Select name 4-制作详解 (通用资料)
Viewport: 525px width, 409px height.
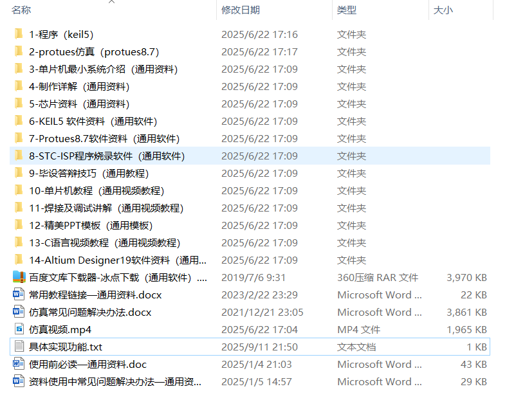point(79,87)
